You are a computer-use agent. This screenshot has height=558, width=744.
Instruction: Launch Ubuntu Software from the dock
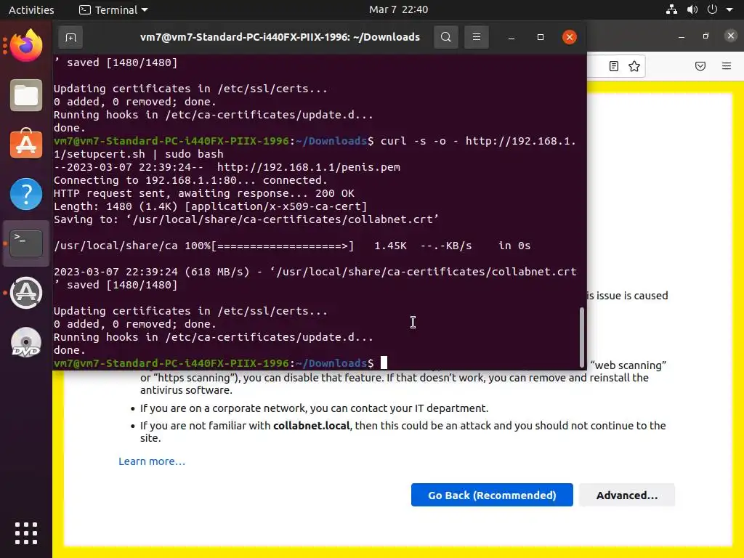click(26, 144)
